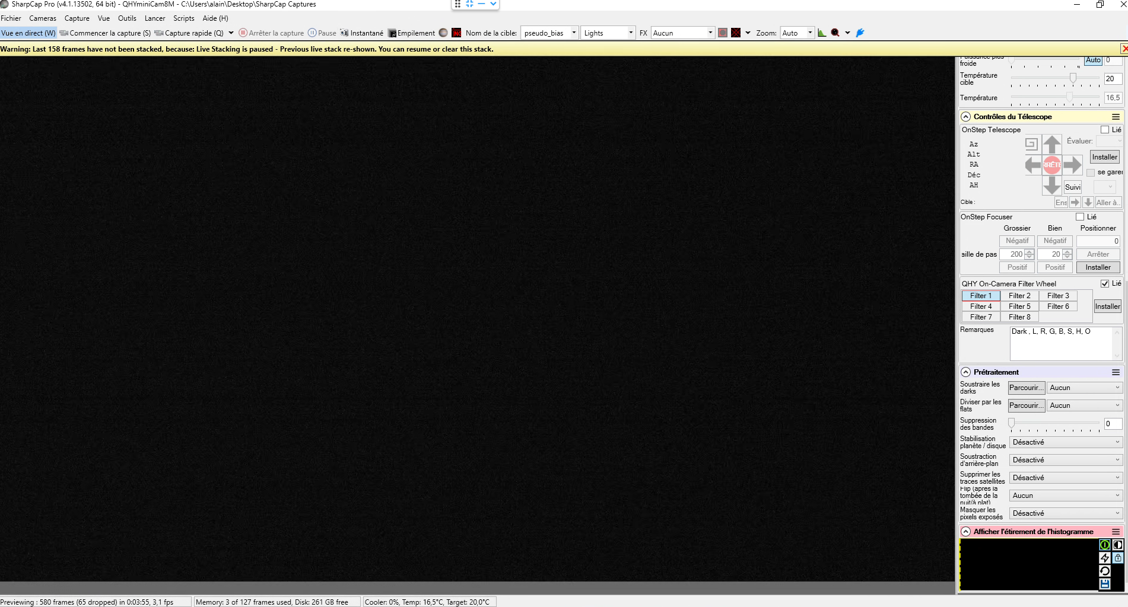Click the blue plug connect icon

860,33
